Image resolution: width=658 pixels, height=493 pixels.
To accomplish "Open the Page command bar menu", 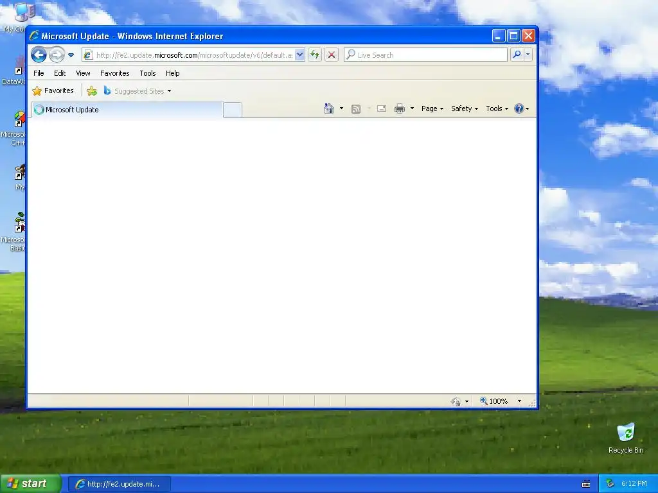I will pyautogui.click(x=432, y=108).
